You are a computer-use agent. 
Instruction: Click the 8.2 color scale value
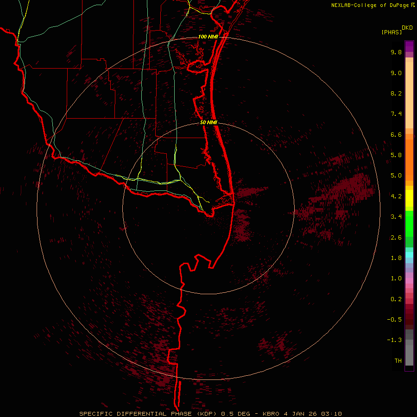click(396, 93)
